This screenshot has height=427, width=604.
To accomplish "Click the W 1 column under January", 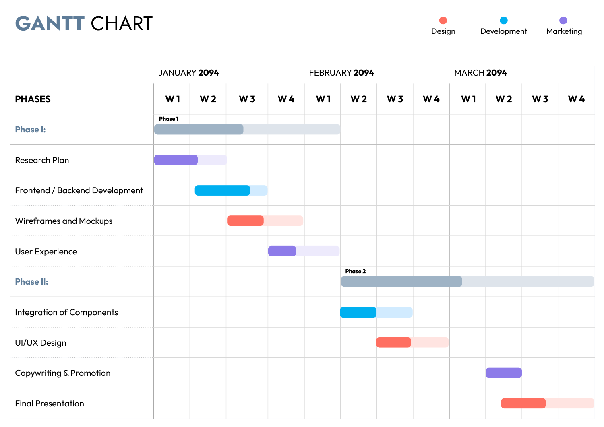I will pos(172,99).
